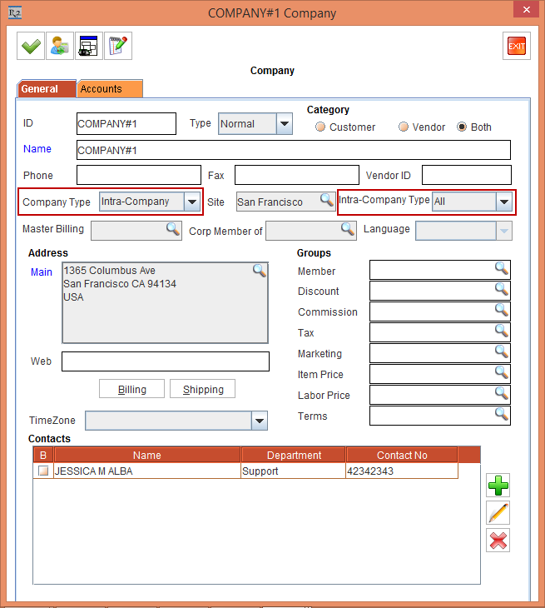The height and width of the screenshot is (608, 545).
Task: Click into the Web input field
Action: click(166, 361)
